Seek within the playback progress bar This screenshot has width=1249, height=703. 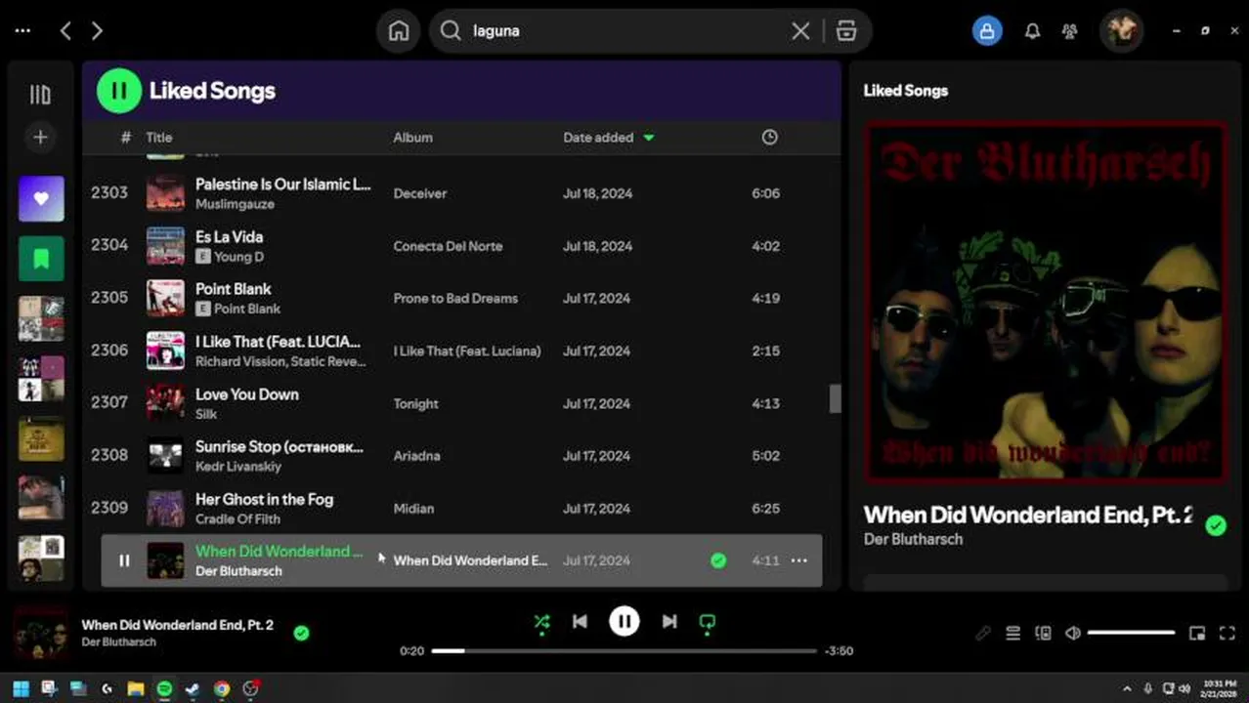[624, 650]
